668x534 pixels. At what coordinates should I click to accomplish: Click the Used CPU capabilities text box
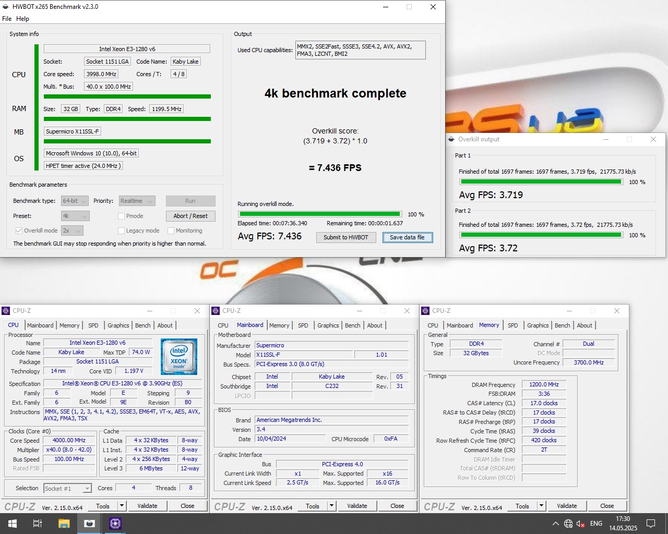[360, 50]
